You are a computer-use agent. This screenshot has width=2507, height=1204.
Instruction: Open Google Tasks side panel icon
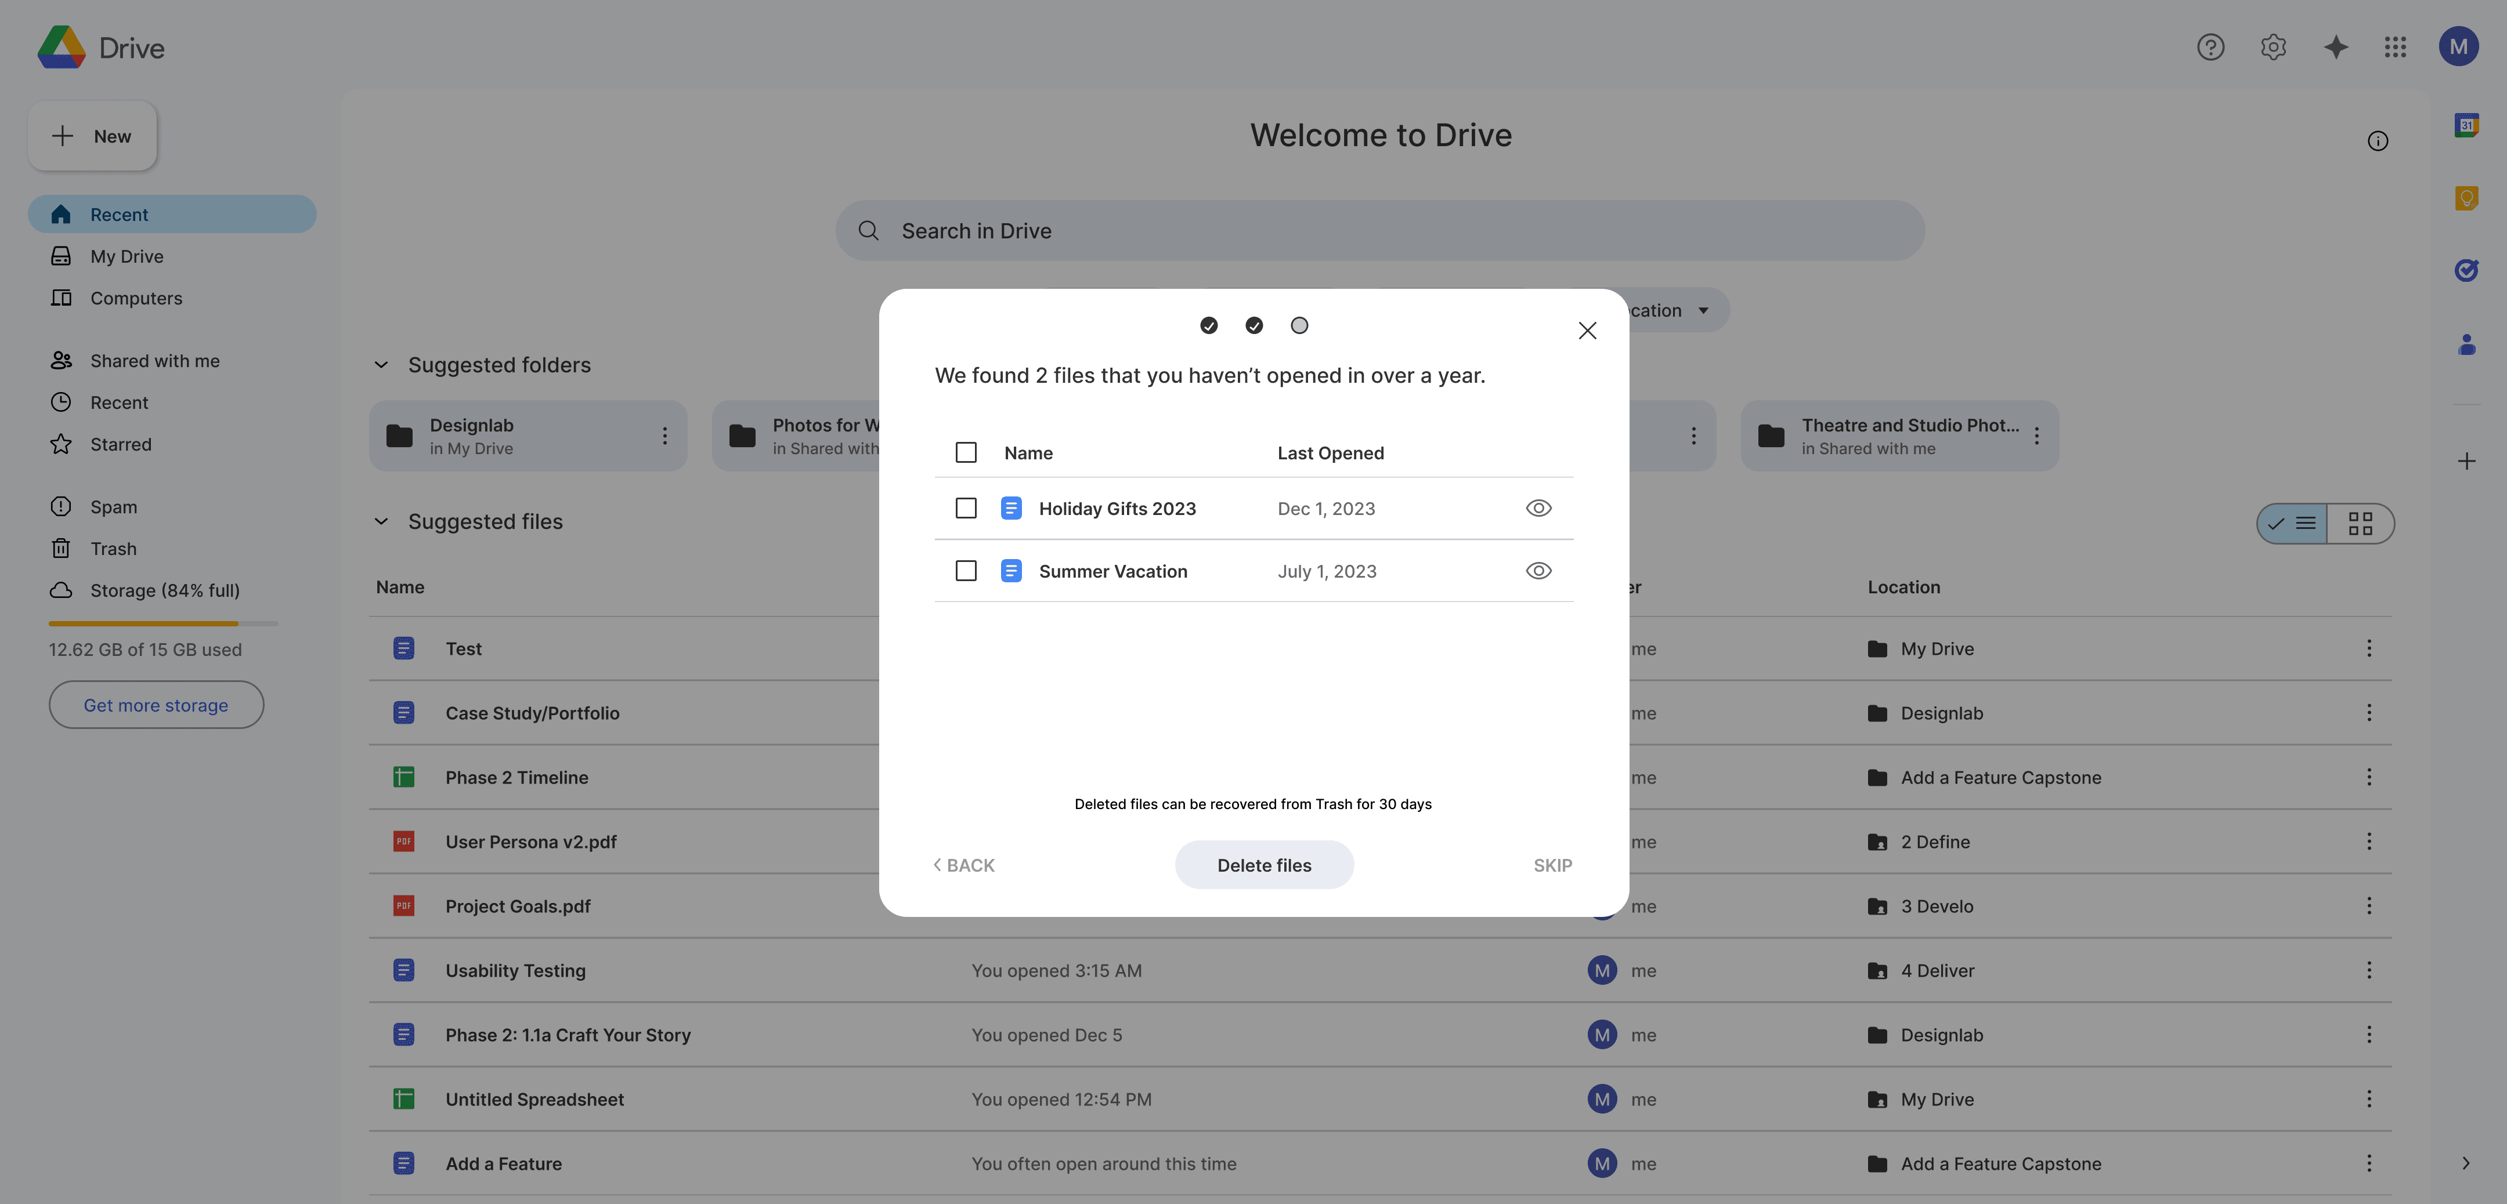tap(2465, 270)
